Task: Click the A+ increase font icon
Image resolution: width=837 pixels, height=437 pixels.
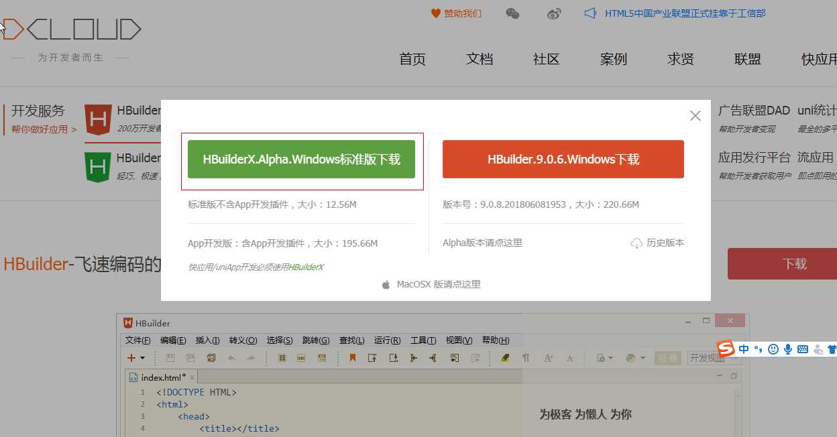Action: pos(549,358)
